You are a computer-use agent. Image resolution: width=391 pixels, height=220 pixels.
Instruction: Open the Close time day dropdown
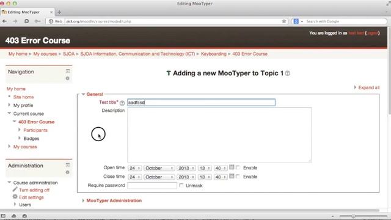pos(134,177)
